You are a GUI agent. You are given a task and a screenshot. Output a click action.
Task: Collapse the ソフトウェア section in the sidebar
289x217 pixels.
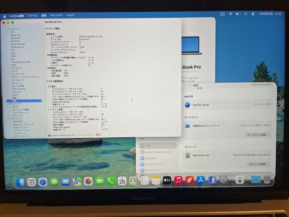pos(9,118)
